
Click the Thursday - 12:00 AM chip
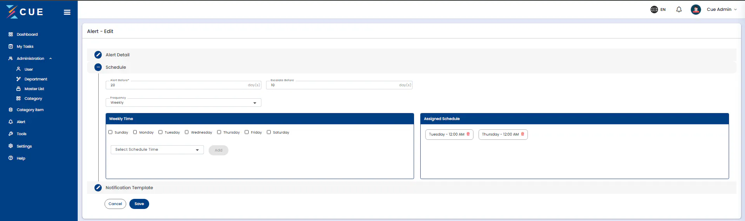click(x=503, y=134)
